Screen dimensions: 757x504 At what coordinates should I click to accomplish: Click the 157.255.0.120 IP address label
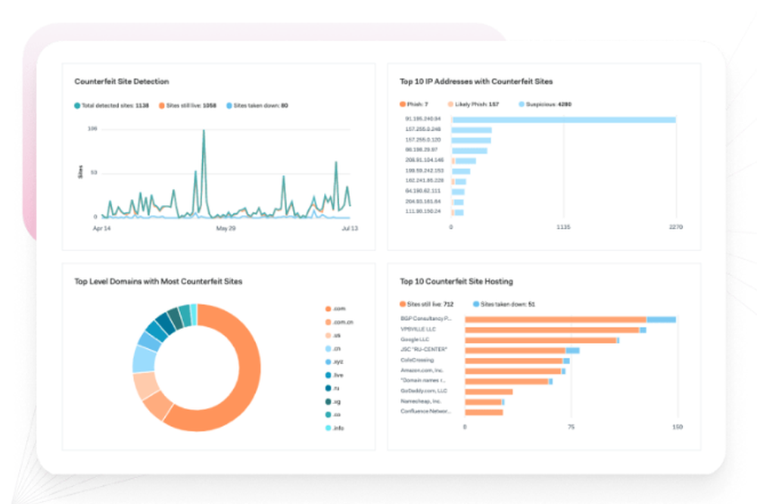pos(423,139)
